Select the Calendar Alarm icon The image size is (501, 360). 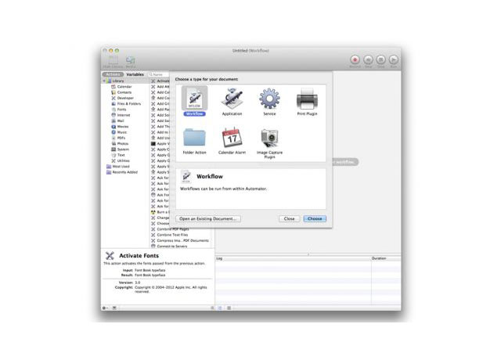[x=232, y=138]
